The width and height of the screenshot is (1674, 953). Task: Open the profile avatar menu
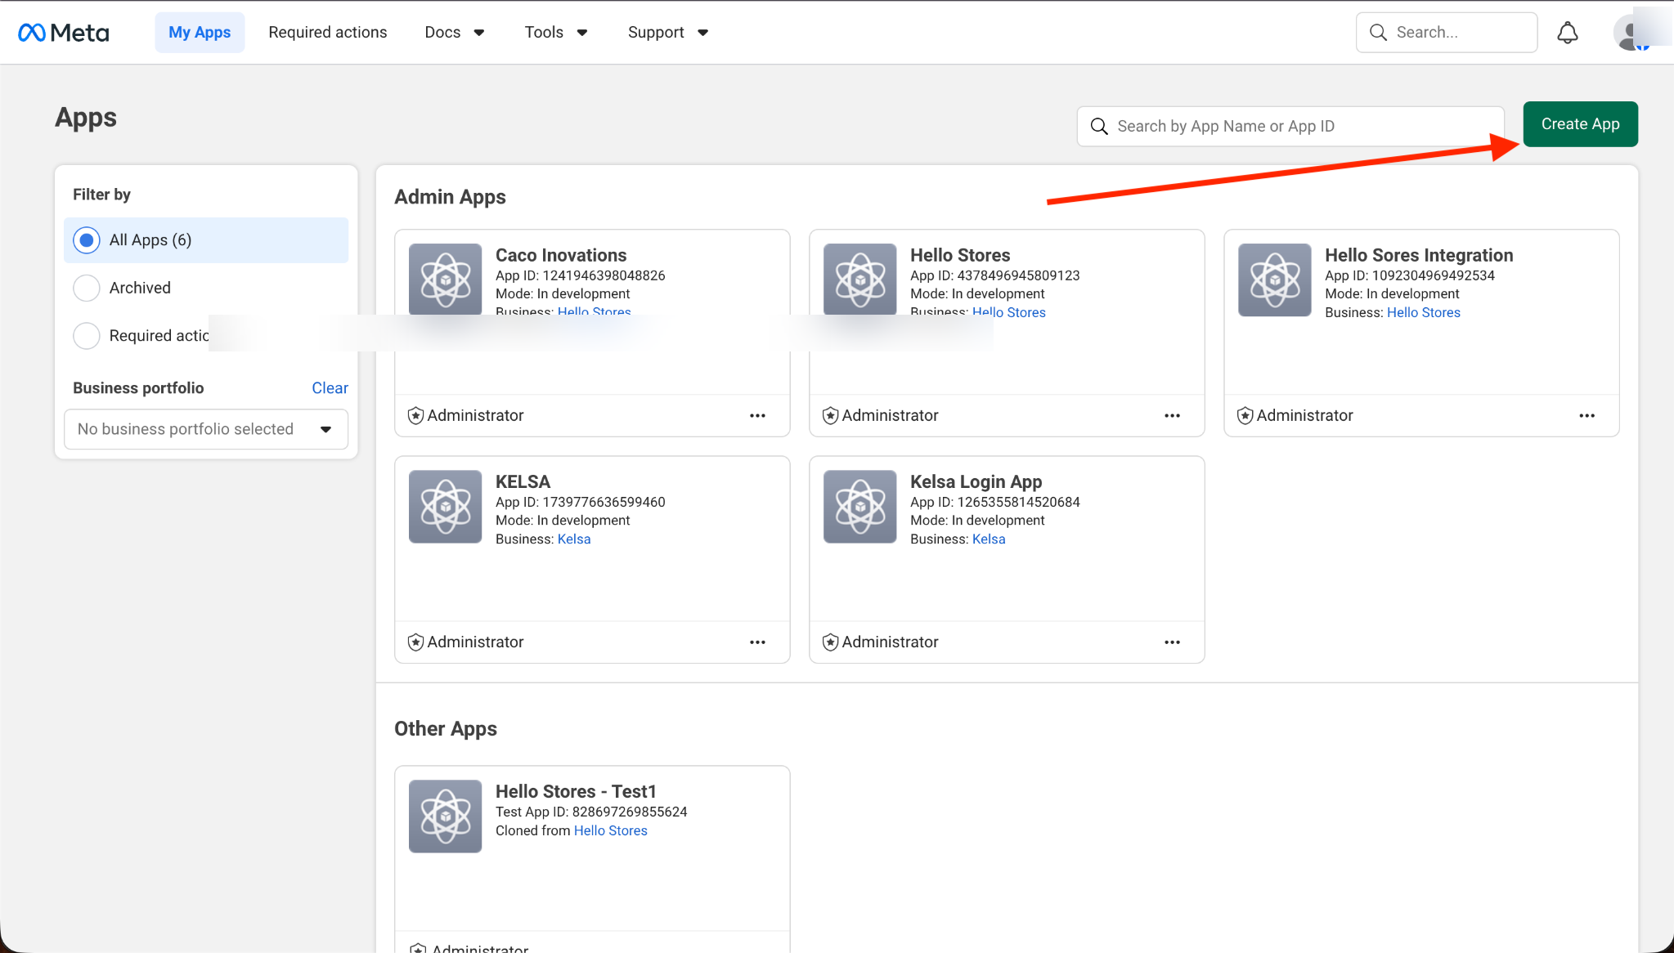1631,33
